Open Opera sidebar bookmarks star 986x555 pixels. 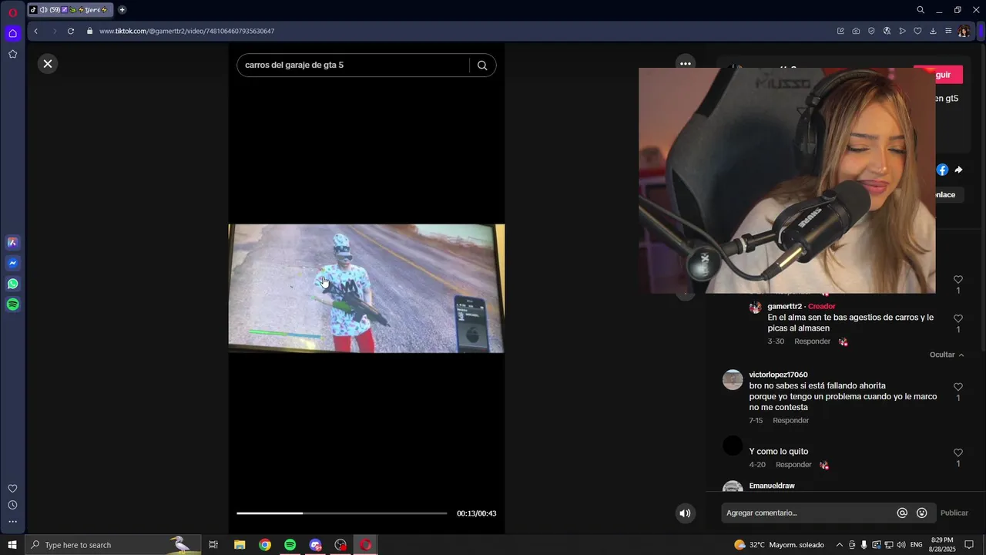(x=12, y=54)
